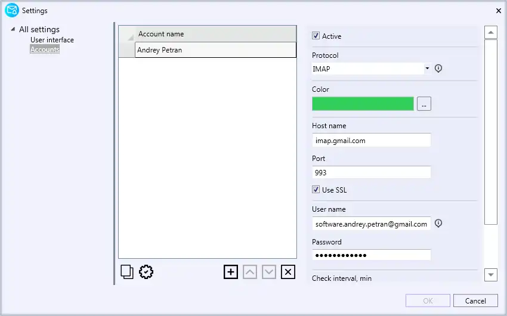507x316 pixels.
Task: Toggle the Active checkbox
Action: tap(316, 36)
